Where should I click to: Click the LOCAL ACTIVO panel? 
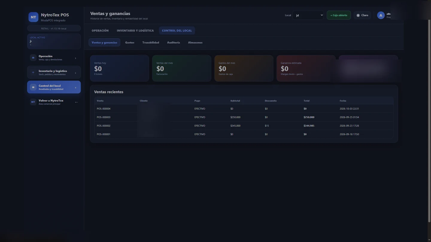[x=54, y=41]
